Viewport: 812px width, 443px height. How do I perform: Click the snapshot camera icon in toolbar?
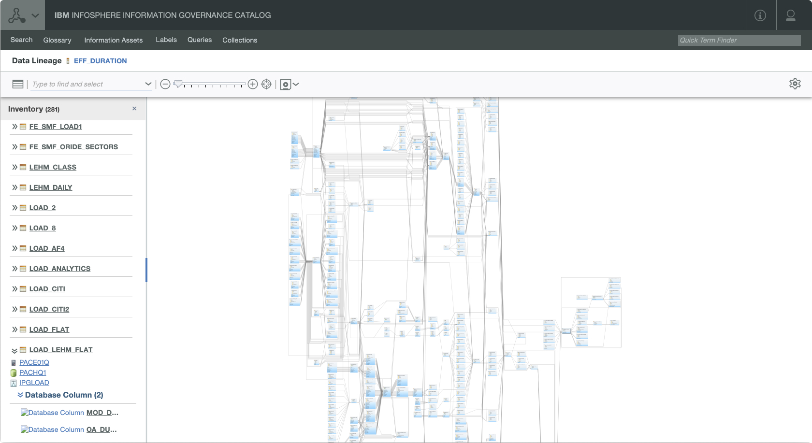(x=286, y=85)
